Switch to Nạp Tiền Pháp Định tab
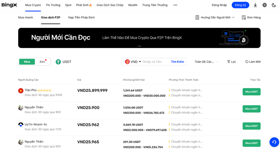The height and width of the screenshot is (149, 280). (81, 17)
